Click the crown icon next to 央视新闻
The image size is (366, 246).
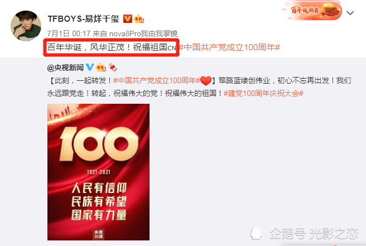[x=101, y=67]
